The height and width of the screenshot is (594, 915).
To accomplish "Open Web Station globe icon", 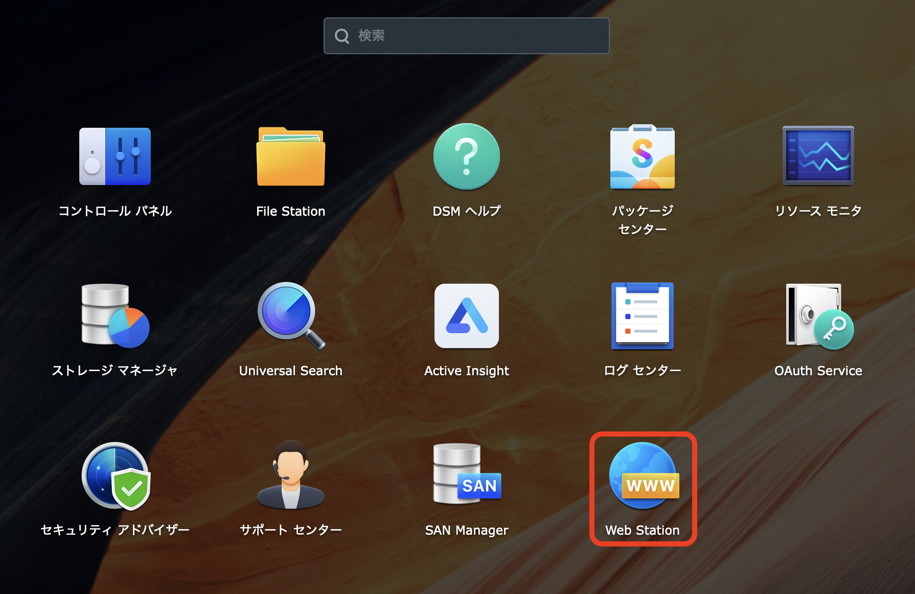I will point(643,475).
